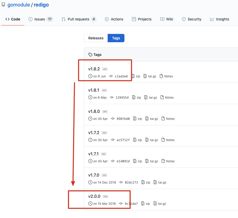Click the Notes file icon for v1.8.0
The image size is (238, 218).
coord(163,119)
